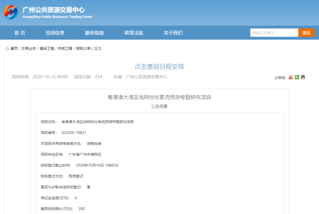Click the 项目名称 field label
Viewport: 319px width, 214px height.
(49, 122)
